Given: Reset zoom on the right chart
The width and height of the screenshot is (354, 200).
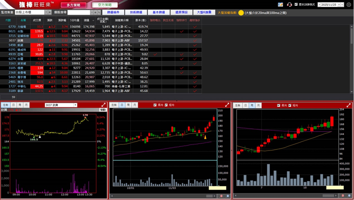Looking at the screenshot, I should click(x=343, y=196).
